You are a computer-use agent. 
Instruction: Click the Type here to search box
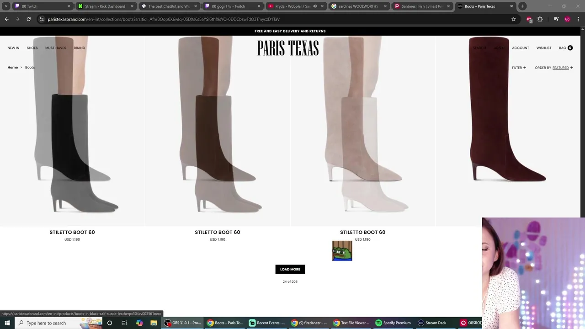[59, 323]
